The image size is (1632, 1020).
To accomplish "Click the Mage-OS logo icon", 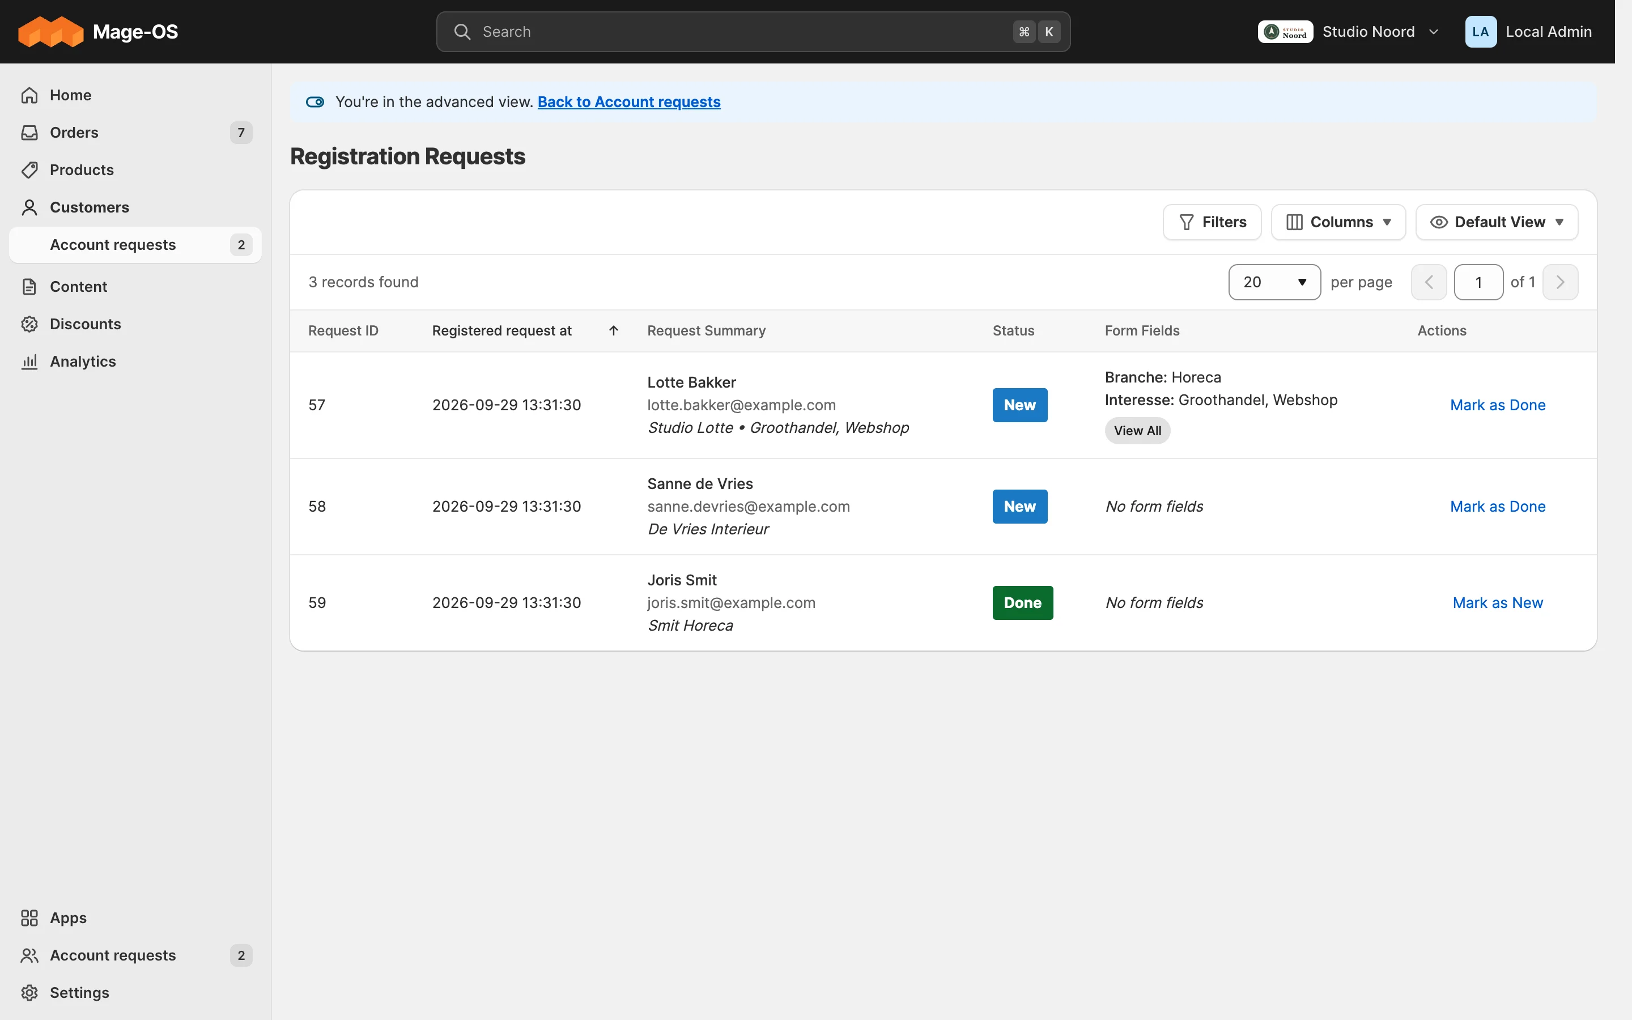I will point(50,32).
